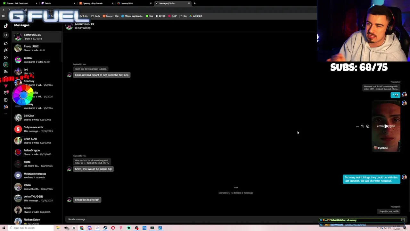Open Opera browser from the taskbar
Screen dimensions: 410x231
pos(113,228)
